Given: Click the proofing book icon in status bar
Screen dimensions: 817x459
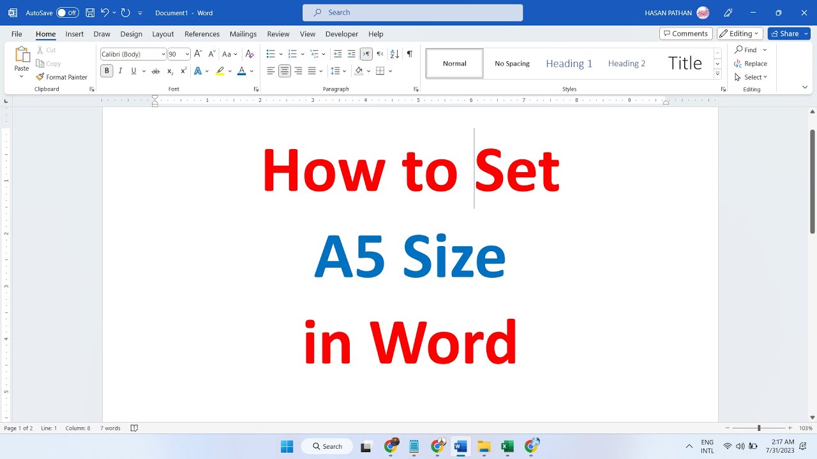Looking at the screenshot, I should (134, 428).
